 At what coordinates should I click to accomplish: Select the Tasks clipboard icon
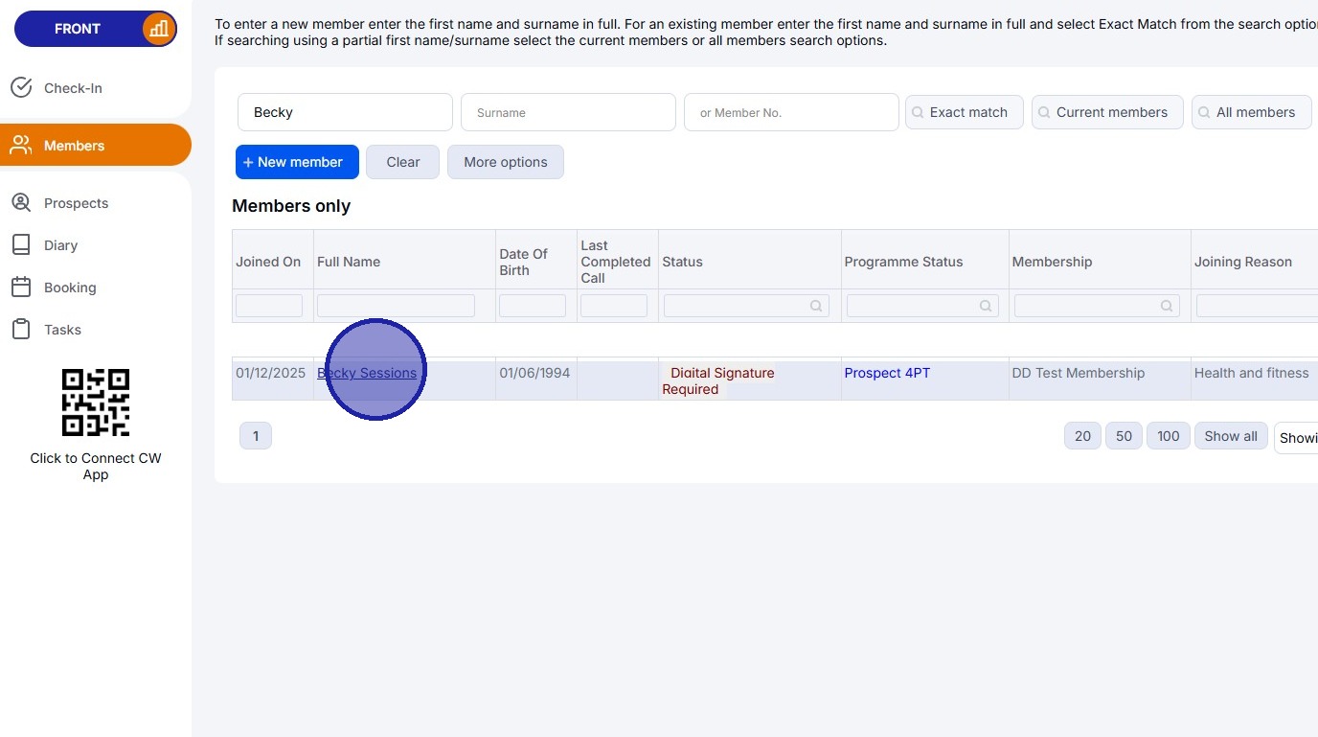pyautogui.click(x=21, y=329)
